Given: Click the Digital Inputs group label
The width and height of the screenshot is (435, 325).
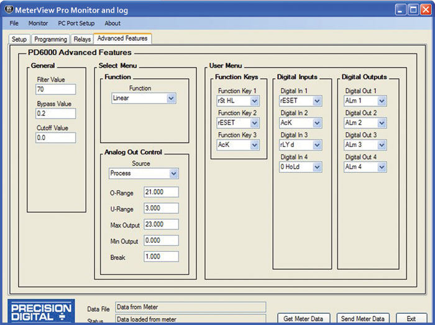Looking at the screenshot, I should pyautogui.click(x=297, y=77).
